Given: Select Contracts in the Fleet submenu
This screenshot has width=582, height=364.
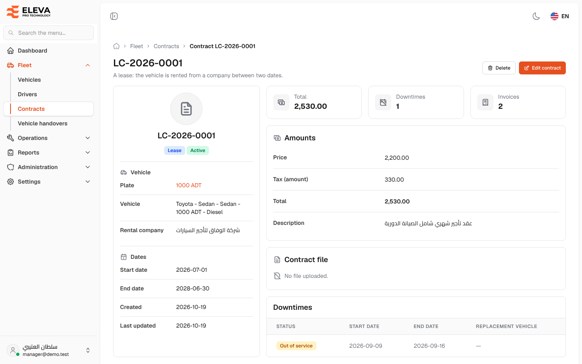Looking at the screenshot, I should (48, 109).
